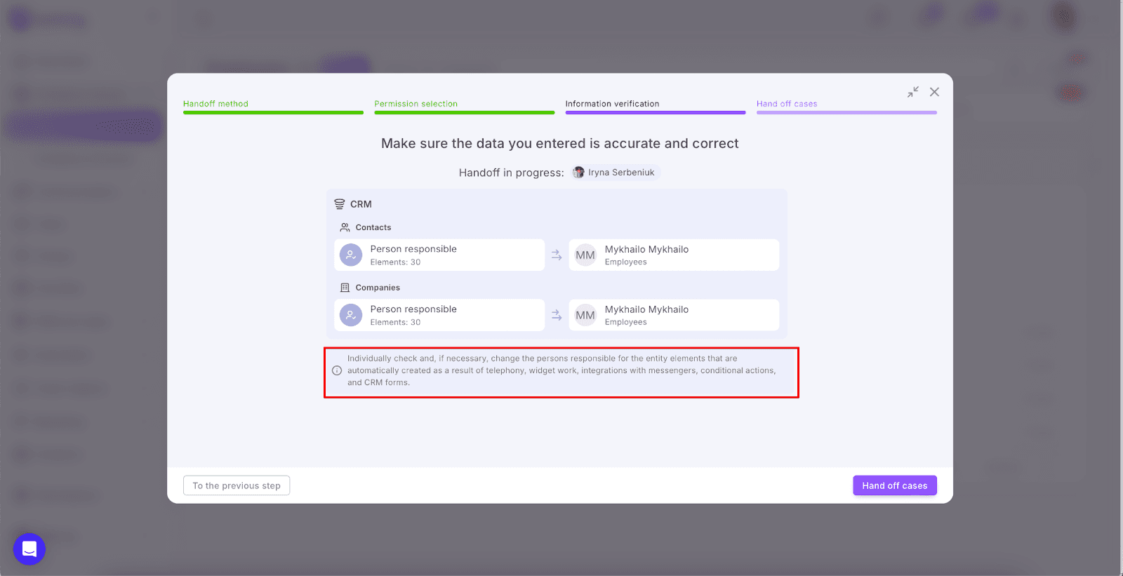This screenshot has width=1123, height=576.
Task: Click Iryna Serbeniuk's avatar thumbnail
Action: 578,173
